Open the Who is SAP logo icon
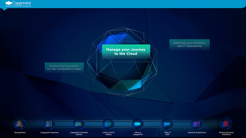This screenshot has width=246, height=138. point(167,124)
